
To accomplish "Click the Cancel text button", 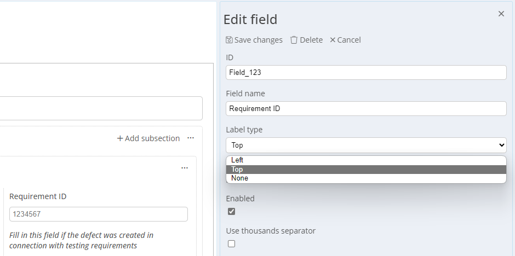I will (349, 40).
